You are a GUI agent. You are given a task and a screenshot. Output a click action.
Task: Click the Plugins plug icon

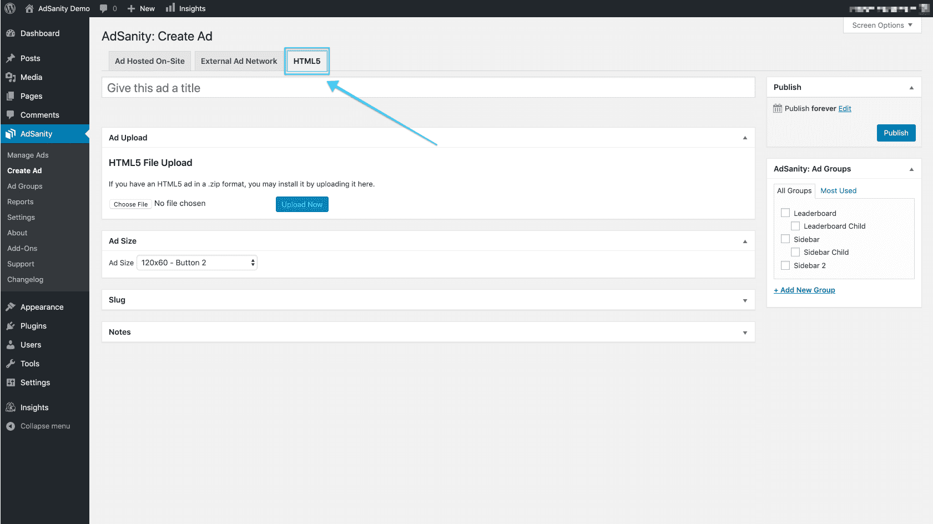pyautogui.click(x=11, y=326)
